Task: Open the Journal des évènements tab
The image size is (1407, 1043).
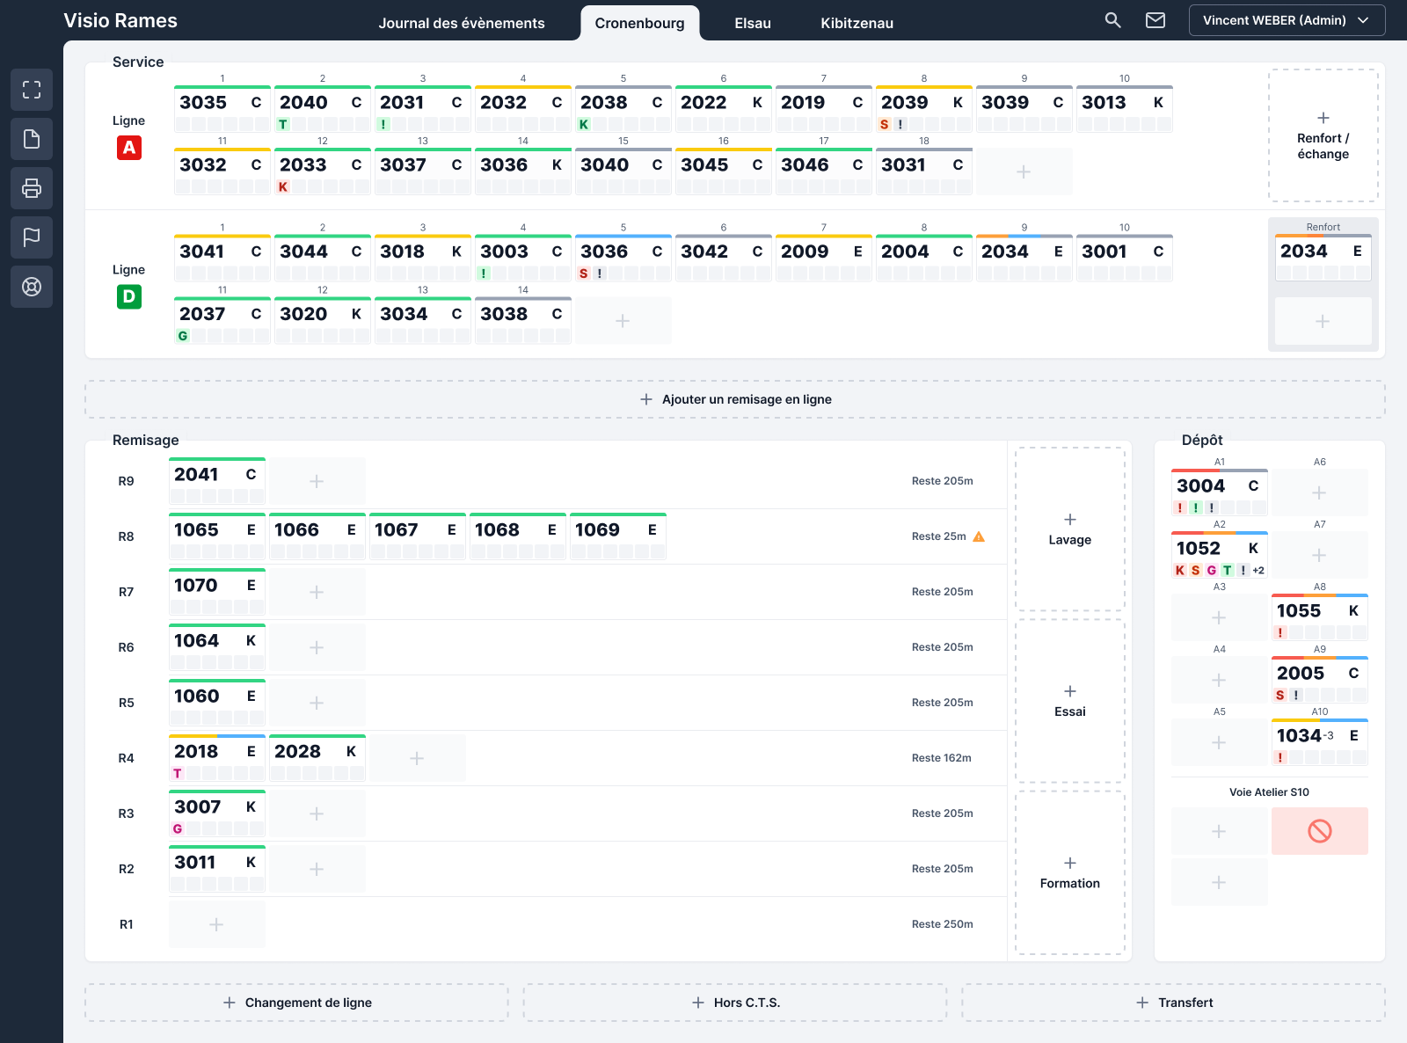Action: pos(462,23)
